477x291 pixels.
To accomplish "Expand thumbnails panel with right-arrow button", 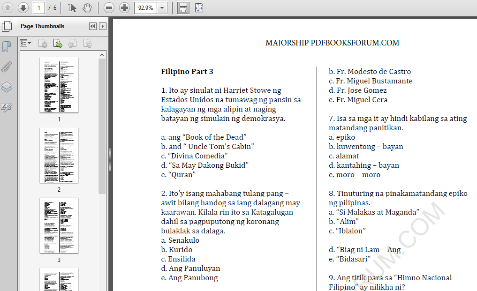I will point(103,26).
